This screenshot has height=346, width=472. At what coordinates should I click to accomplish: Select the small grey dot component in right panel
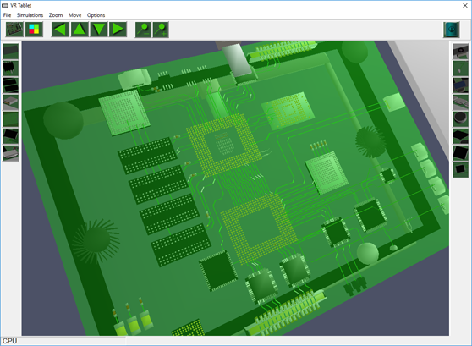coord(461,69)
